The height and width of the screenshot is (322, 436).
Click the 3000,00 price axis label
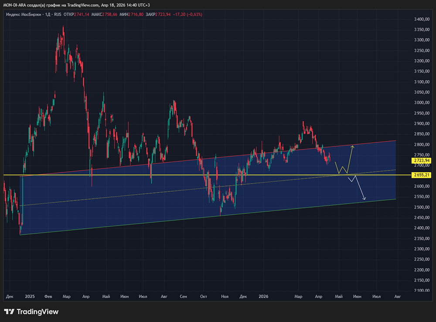422,103
